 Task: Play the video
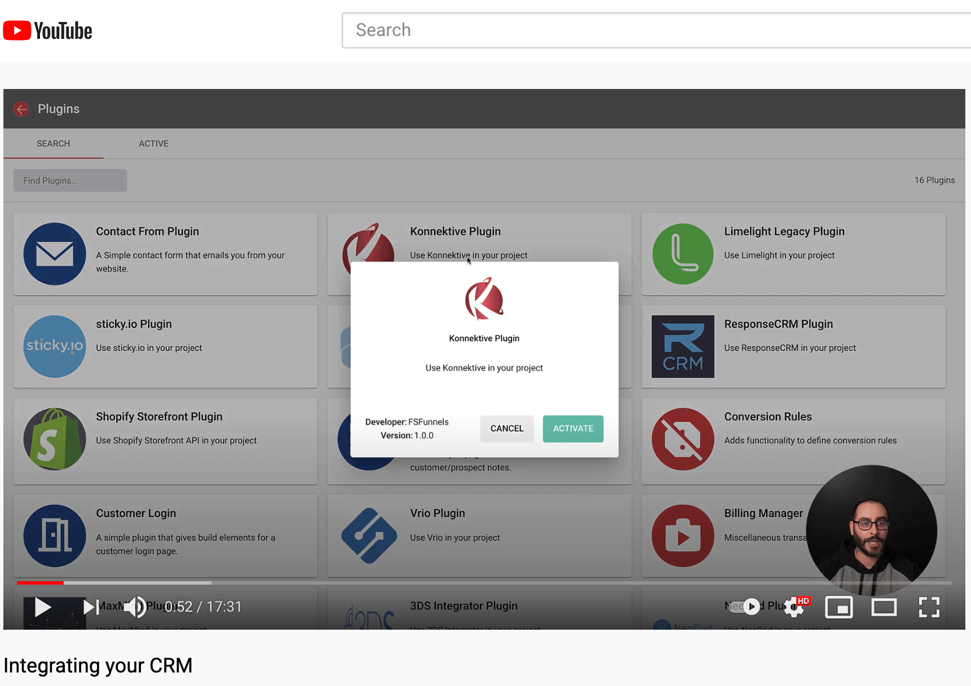coord(43,607)
